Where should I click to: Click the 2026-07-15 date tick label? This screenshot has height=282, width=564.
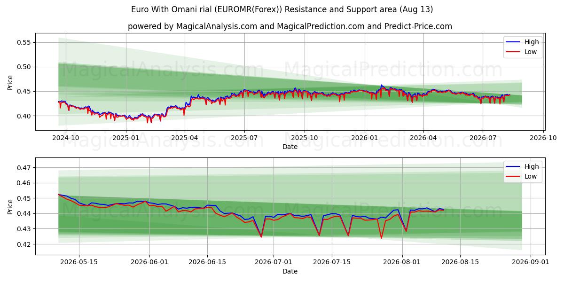332,262
